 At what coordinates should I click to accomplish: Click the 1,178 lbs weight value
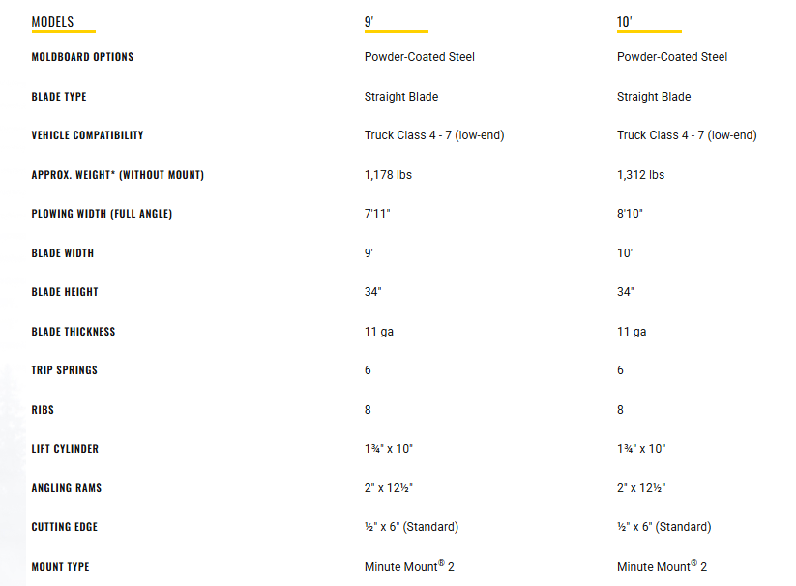click(x=388, y=175)
